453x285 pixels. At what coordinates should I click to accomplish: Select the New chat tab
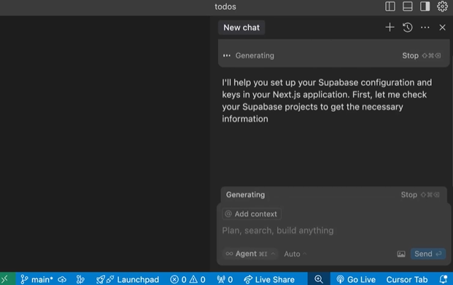[x=241, y=28]
